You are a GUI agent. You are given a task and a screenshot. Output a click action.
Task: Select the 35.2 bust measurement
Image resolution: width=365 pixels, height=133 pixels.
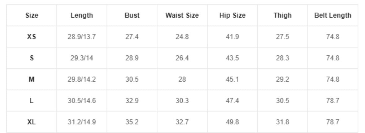pyautogui.click(x=132, y=122)
